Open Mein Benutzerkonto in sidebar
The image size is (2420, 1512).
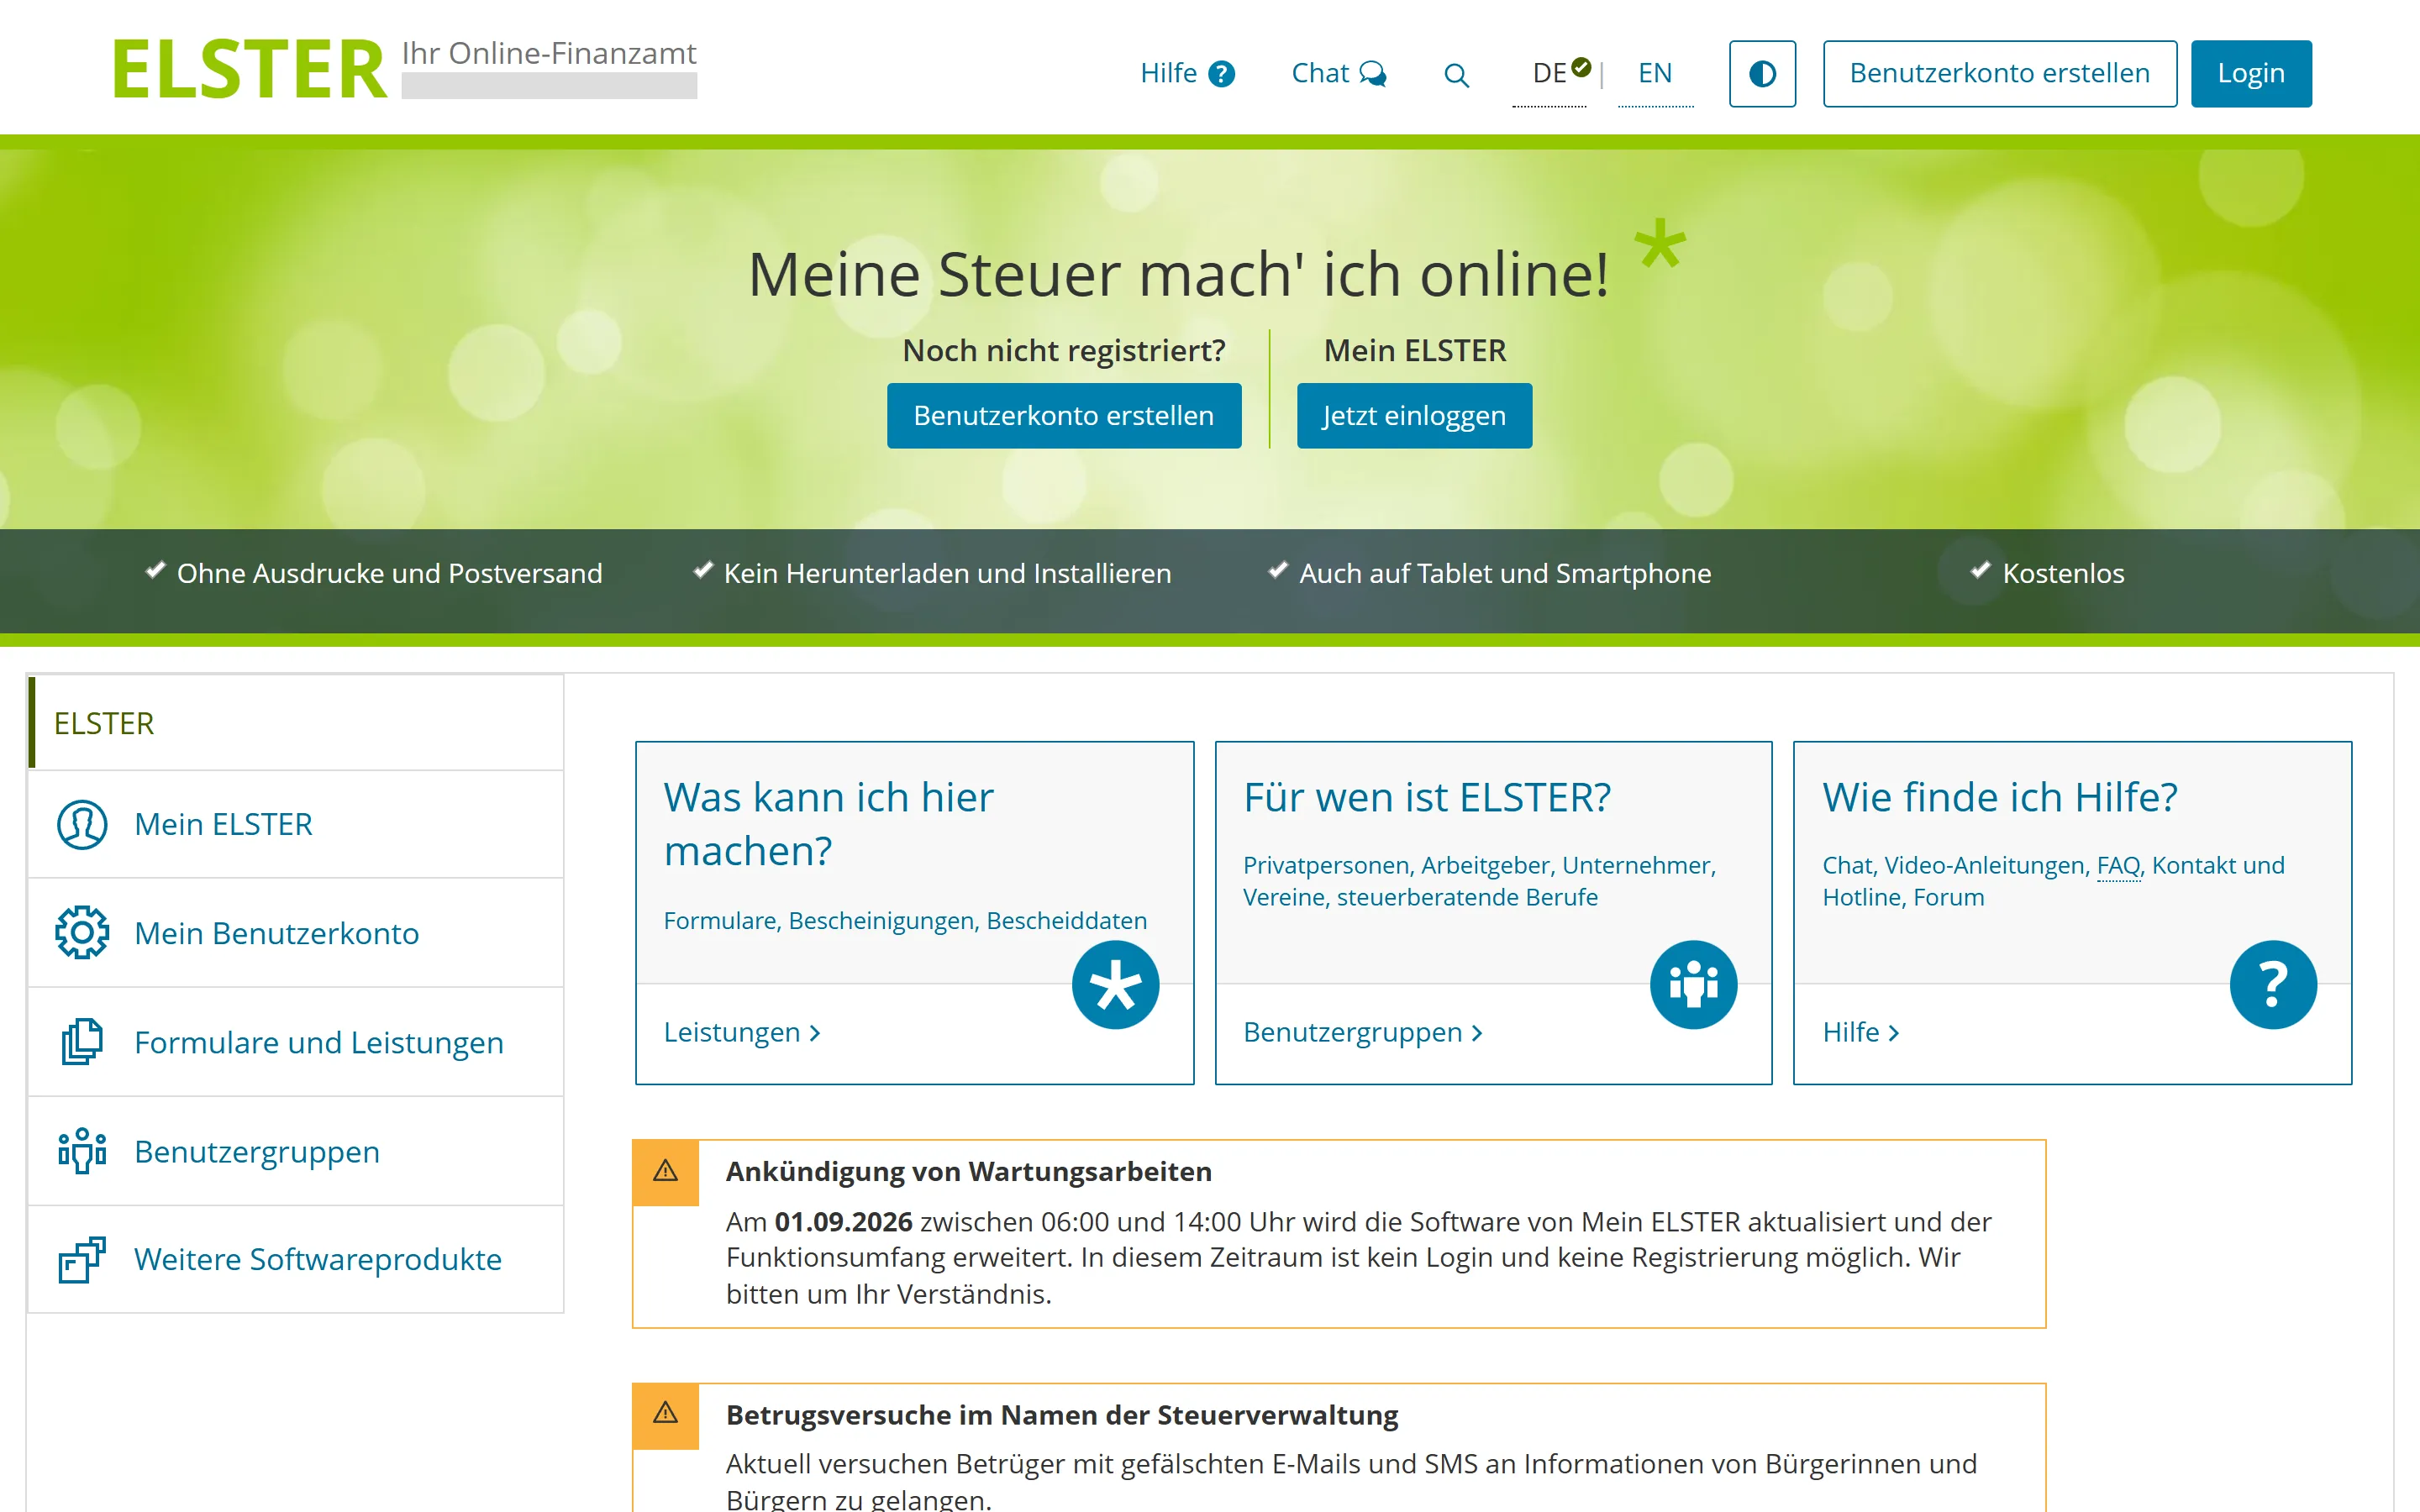pyautogui.click(x=296, y=933)
